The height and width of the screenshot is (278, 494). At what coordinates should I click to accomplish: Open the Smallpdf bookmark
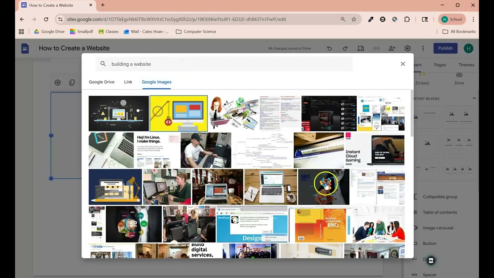coord(81,32)
